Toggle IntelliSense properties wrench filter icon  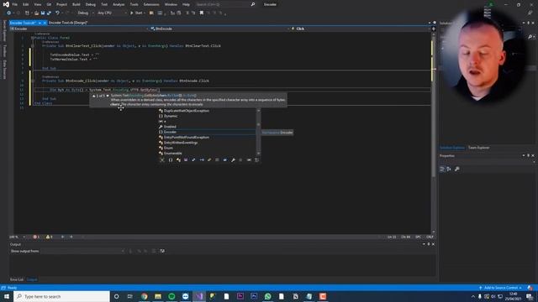(x=234, y=160)
